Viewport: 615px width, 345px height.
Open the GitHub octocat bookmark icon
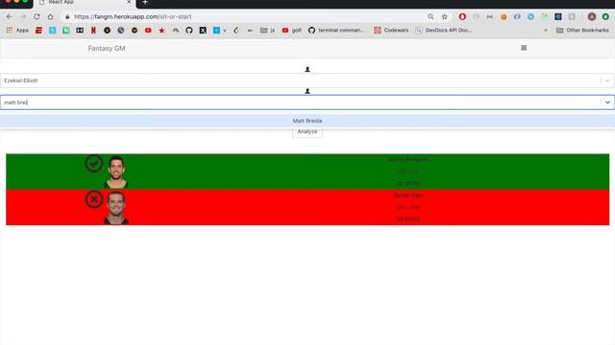[x=189, y=30]
